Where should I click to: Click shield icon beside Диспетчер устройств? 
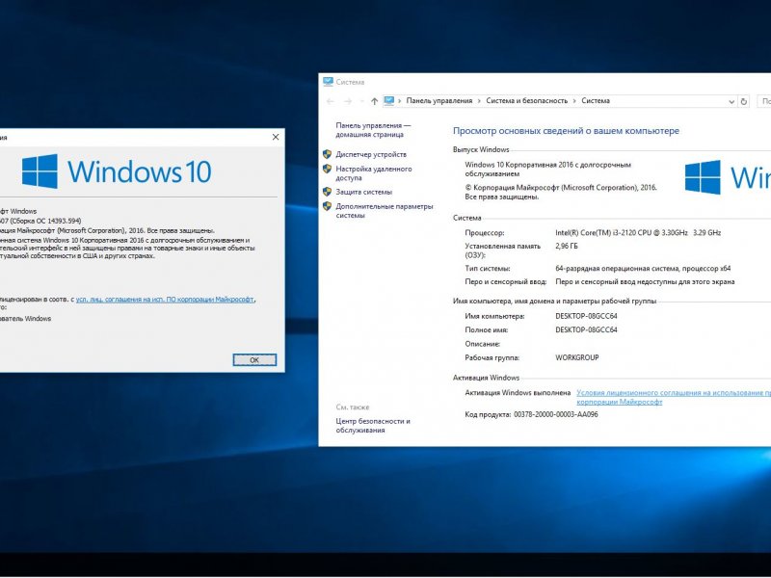327,154
